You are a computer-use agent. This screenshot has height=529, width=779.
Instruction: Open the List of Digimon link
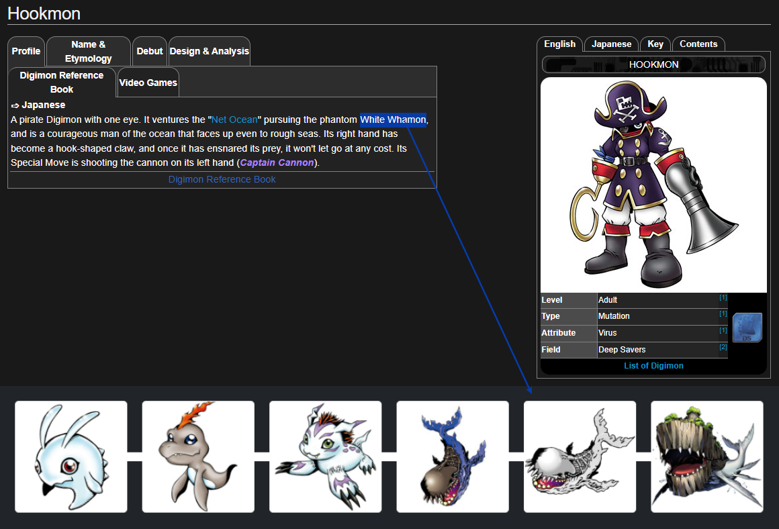(653, 366)
